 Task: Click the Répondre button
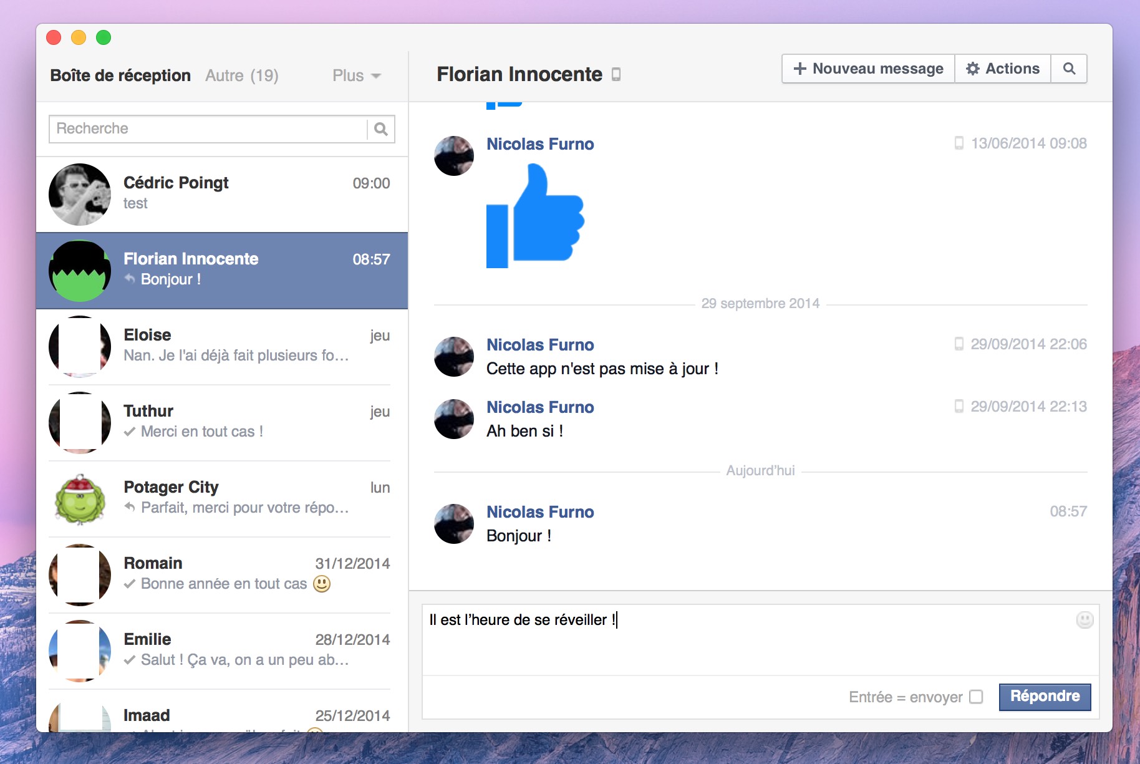point(1045,697)
